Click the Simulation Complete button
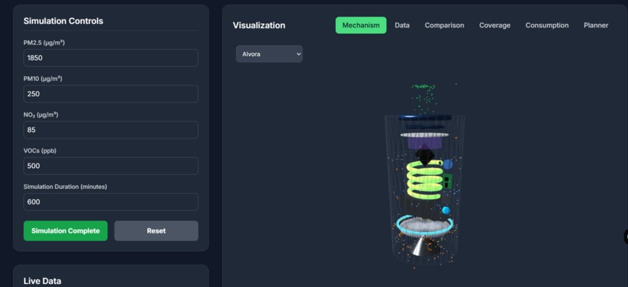 [x=65, y=231]
